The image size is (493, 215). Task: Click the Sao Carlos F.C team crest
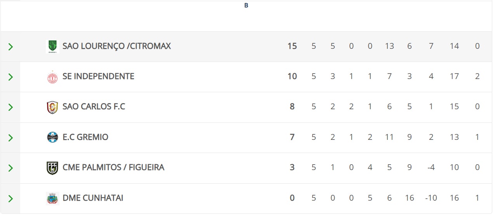[52, 107]
